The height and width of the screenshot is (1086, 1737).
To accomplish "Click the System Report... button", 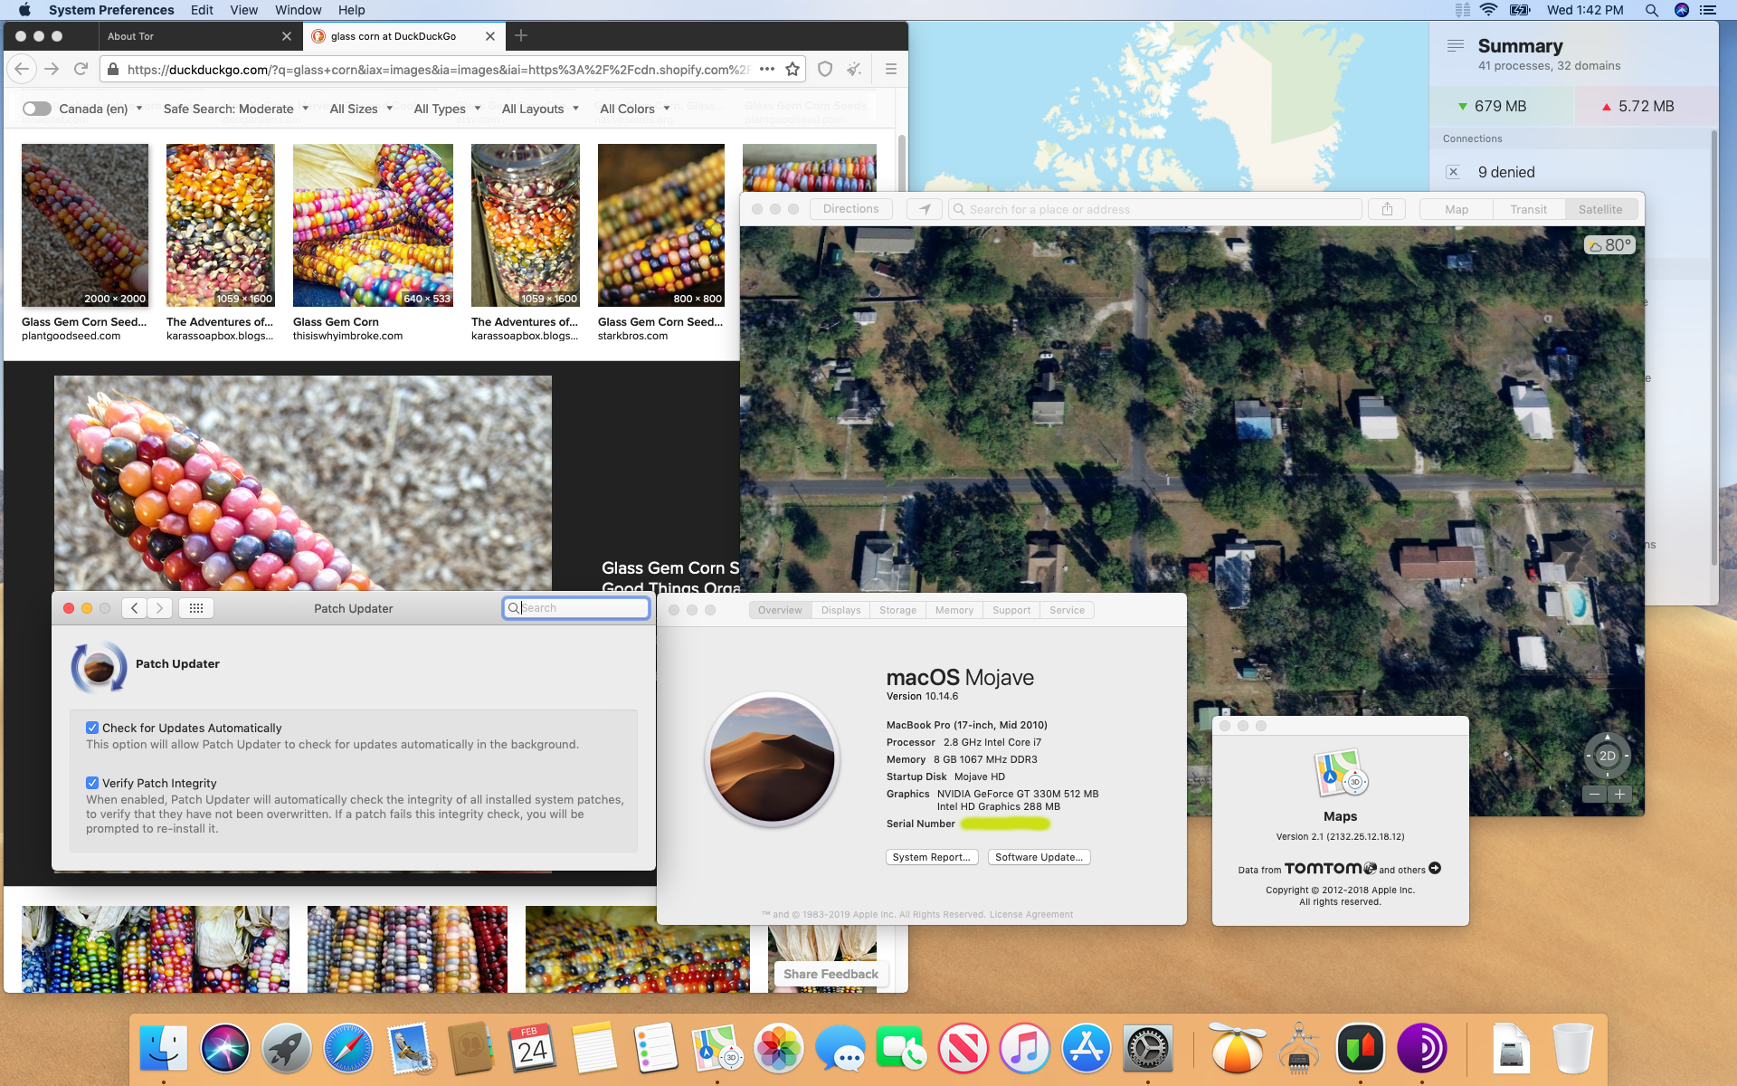I will point(931,857).
